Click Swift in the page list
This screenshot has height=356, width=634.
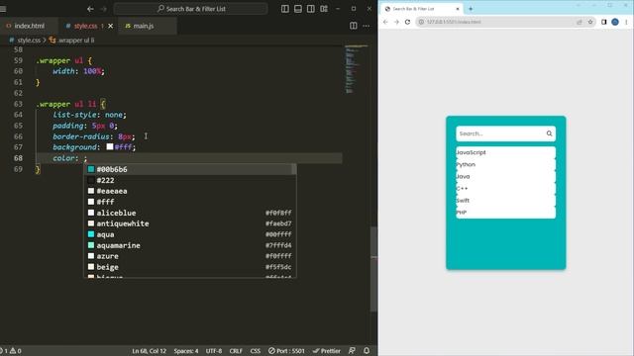click(505, 200)
